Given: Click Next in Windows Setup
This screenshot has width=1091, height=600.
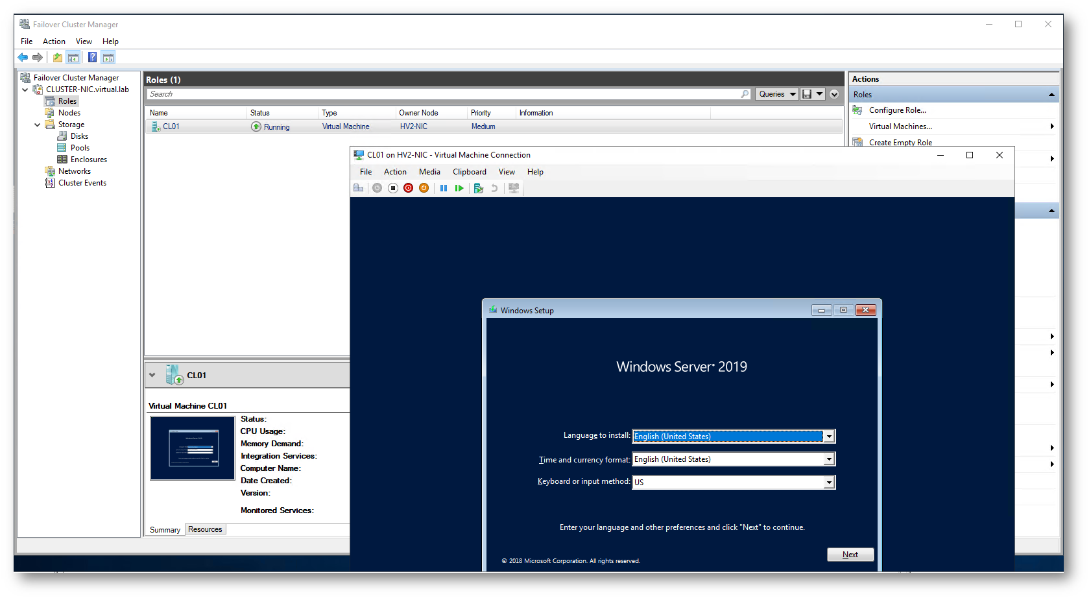Looking at the screenshot, I should click(x=850, y=555).
